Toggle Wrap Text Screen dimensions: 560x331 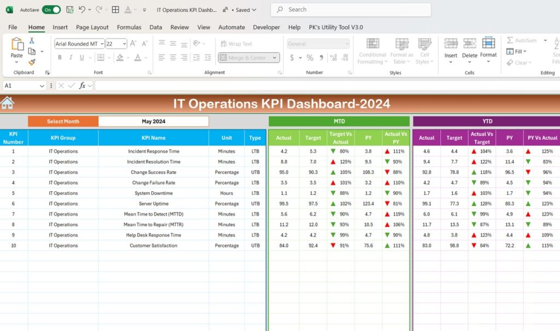point(236,44)
